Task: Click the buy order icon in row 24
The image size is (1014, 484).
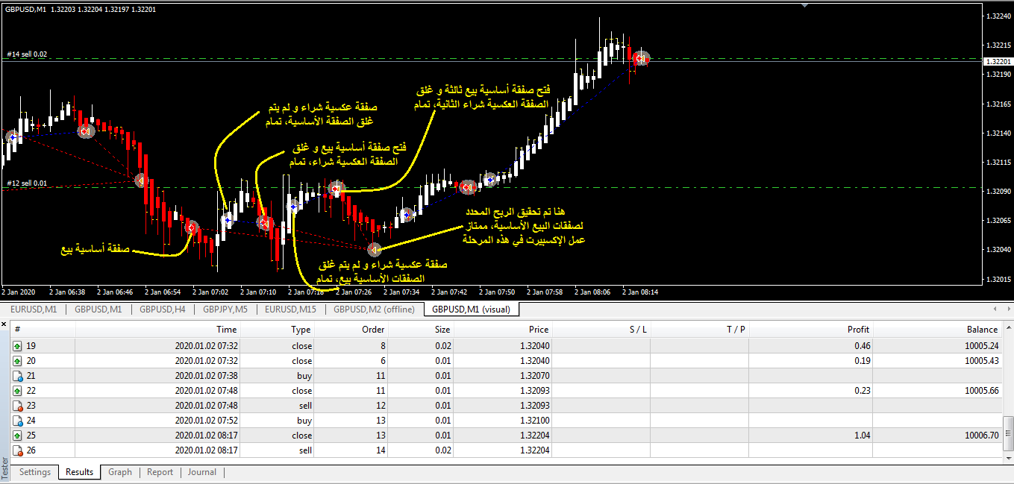Action: [18, 421]
